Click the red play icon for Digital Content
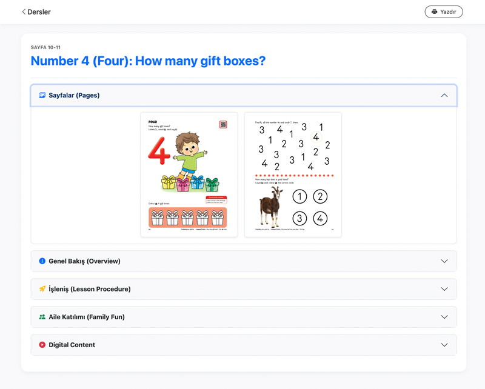This screenshot has height=389, width=485. (x=42, y=345)
